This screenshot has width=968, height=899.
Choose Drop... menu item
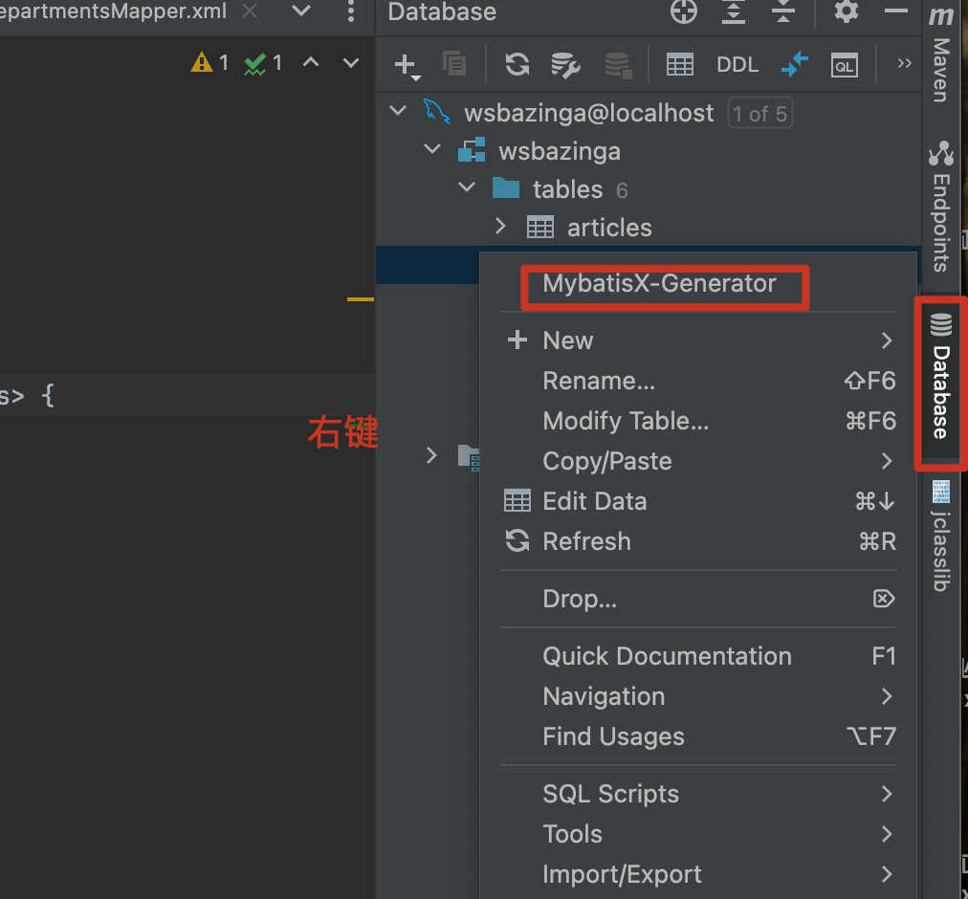tap(698, 599)
